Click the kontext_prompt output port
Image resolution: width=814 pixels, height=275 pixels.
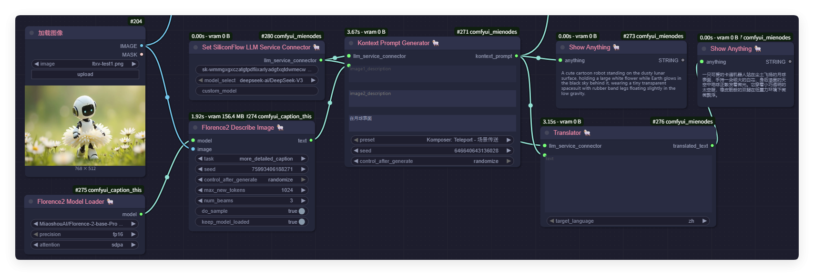(517, 56)
